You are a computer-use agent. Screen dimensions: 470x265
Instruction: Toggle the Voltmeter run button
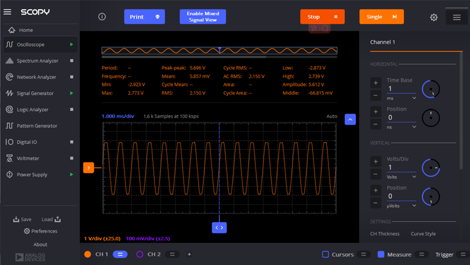click(72, 159)
